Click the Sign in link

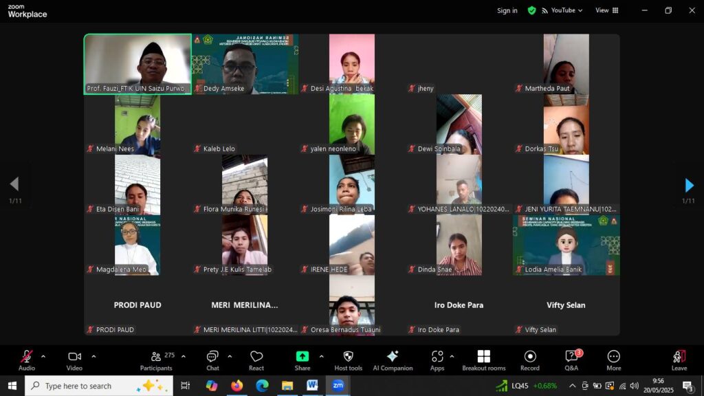tap(507, 10)
